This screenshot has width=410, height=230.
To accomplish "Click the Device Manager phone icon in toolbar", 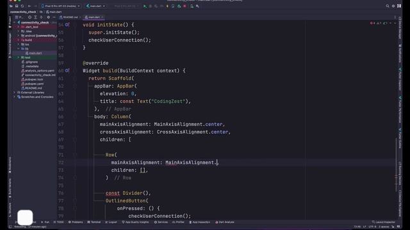I will point(192,6).
